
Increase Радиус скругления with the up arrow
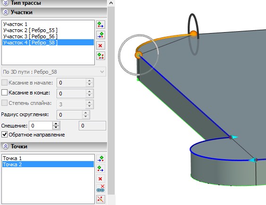pos(86,113)
